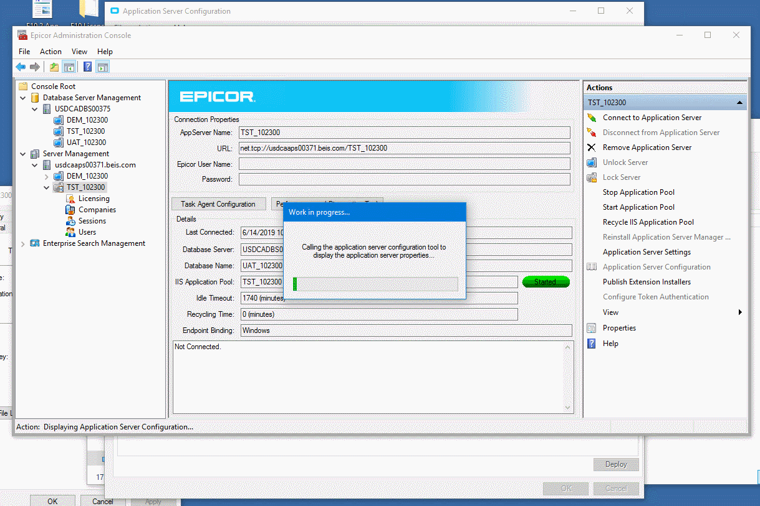
Task: Click the Recycling Time field
Action: pos(378,314)
